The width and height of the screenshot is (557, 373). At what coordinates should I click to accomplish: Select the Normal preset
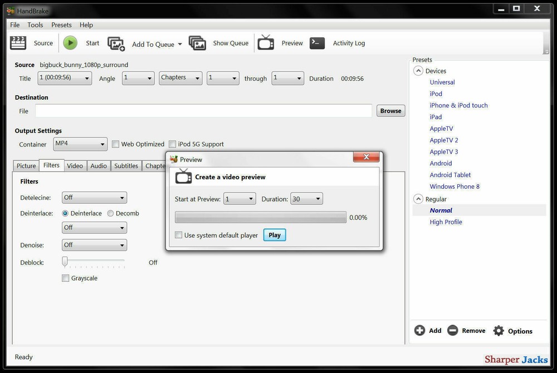[441, 210]
